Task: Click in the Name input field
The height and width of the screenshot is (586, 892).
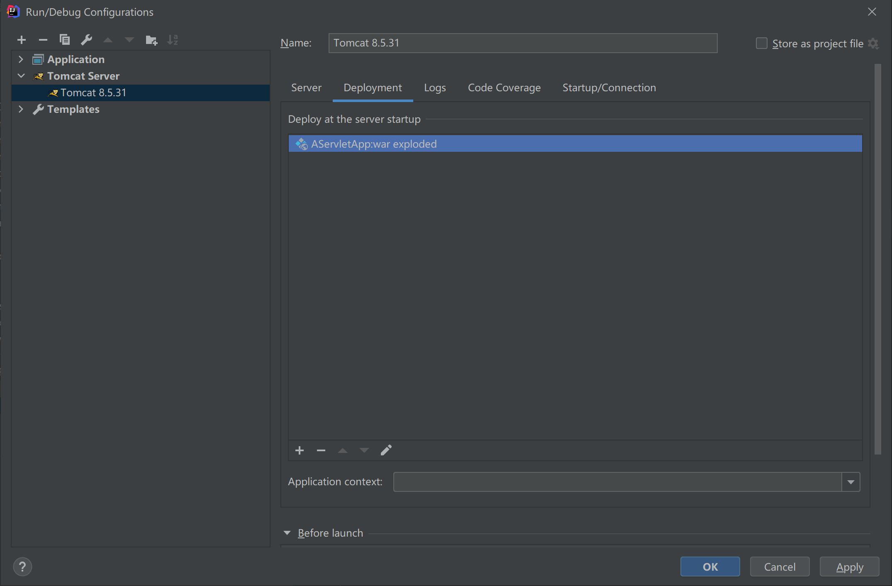Action: click(x=523, y=43)
